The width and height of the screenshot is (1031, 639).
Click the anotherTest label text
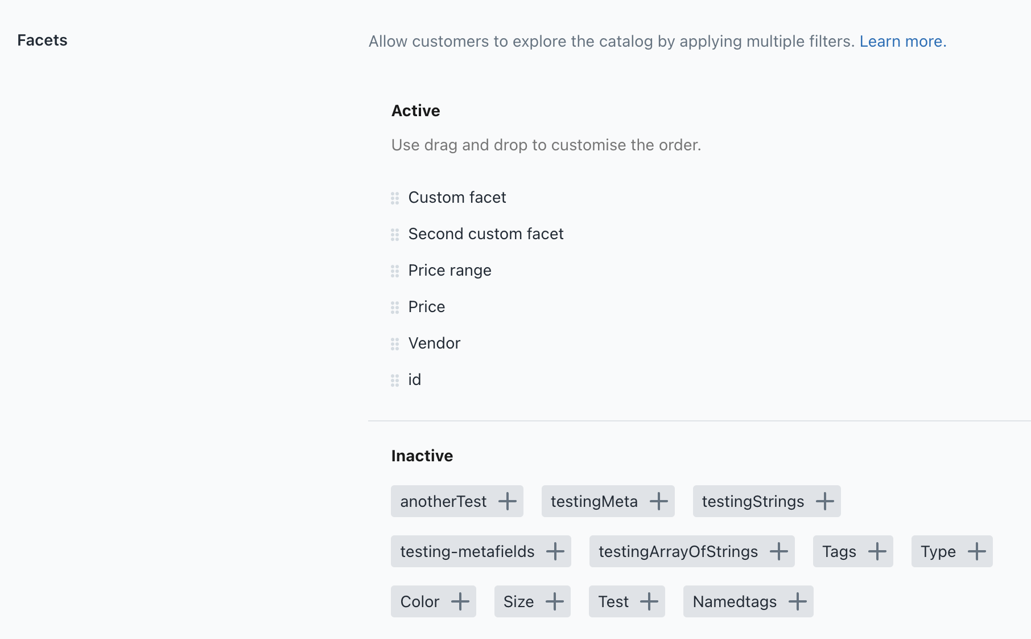coord(443,502)
